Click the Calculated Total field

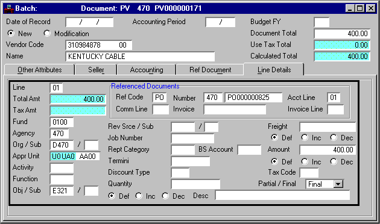[x=342, y=57]
